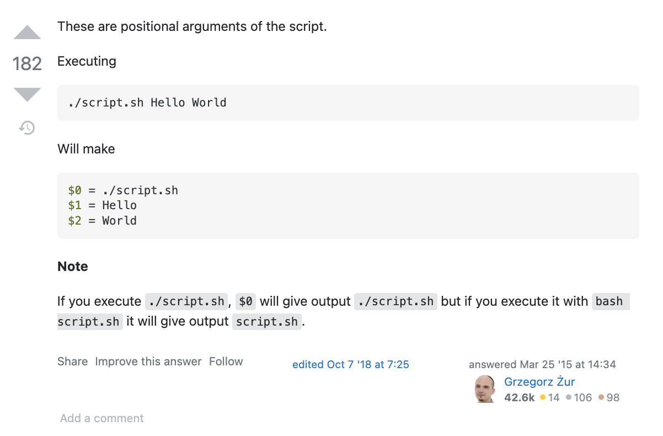Click the bronze badge count 98
This screenshot has height=436, width=663.
613,397
